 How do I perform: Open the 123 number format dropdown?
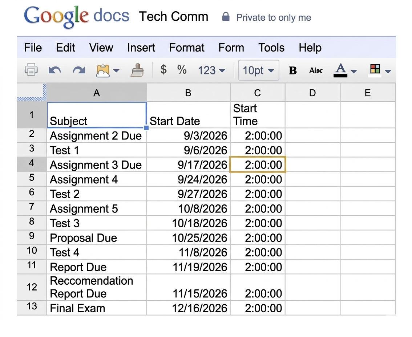coord(211,70)
